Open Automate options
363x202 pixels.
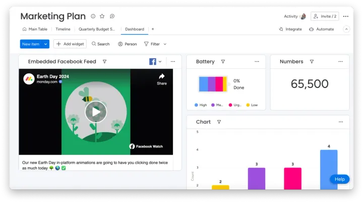[322, 29]
